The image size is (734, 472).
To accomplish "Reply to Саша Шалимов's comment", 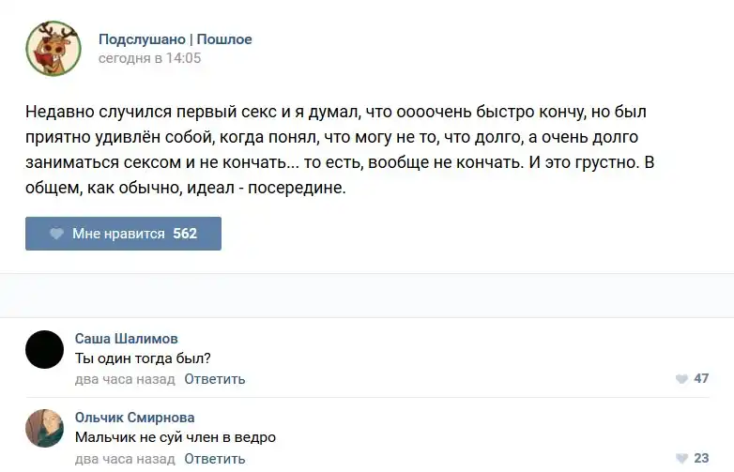I will click(214, 379).
